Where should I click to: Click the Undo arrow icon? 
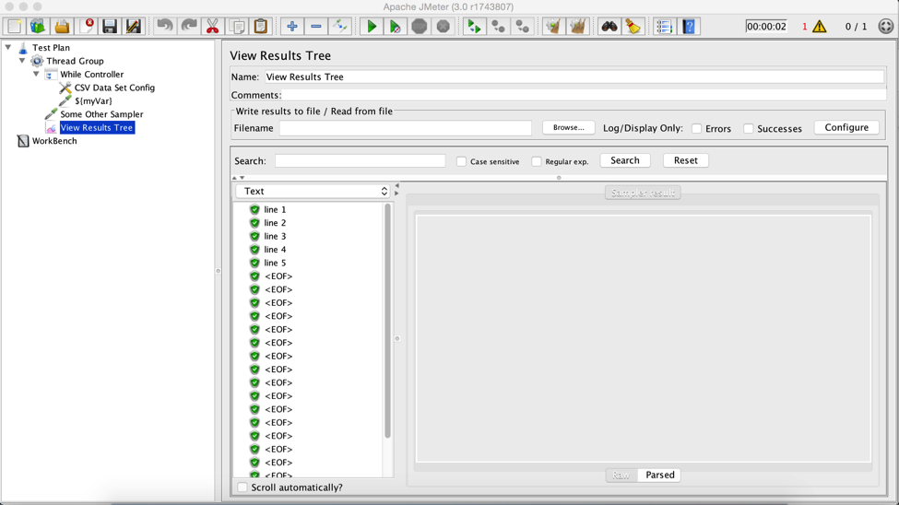[x=165, y=27]
